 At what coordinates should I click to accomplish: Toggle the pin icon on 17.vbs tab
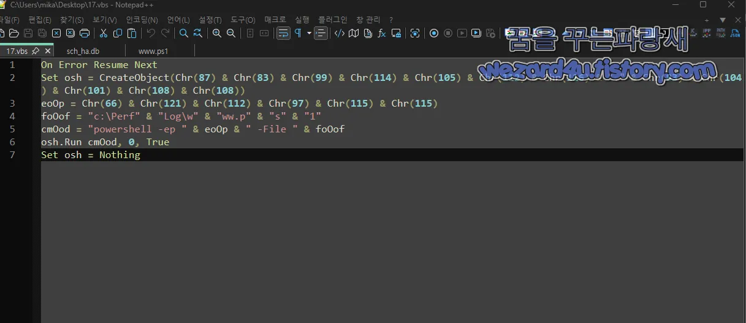(36, 51)
